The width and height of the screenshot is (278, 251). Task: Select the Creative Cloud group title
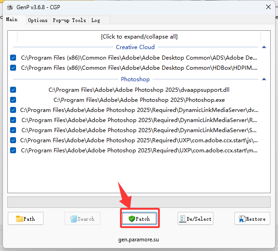[135, 47]
